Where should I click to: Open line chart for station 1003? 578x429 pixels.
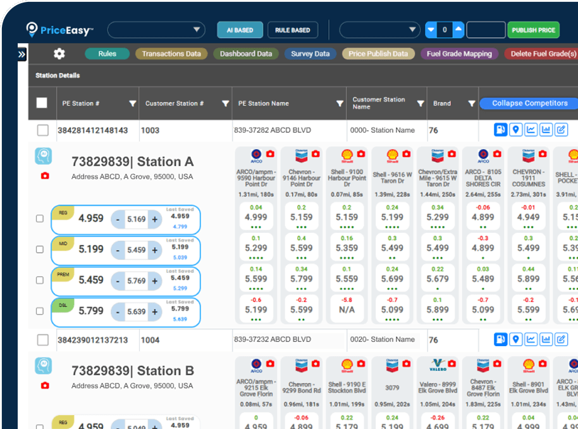(531, 130)
